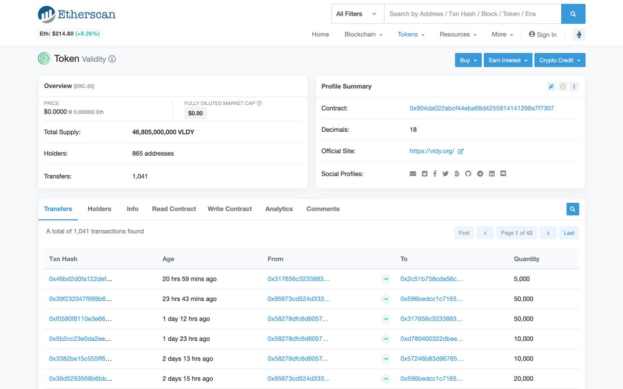The image size is (623, 389).
Task: Click the Facebook social profile icon
Action: 435,174
